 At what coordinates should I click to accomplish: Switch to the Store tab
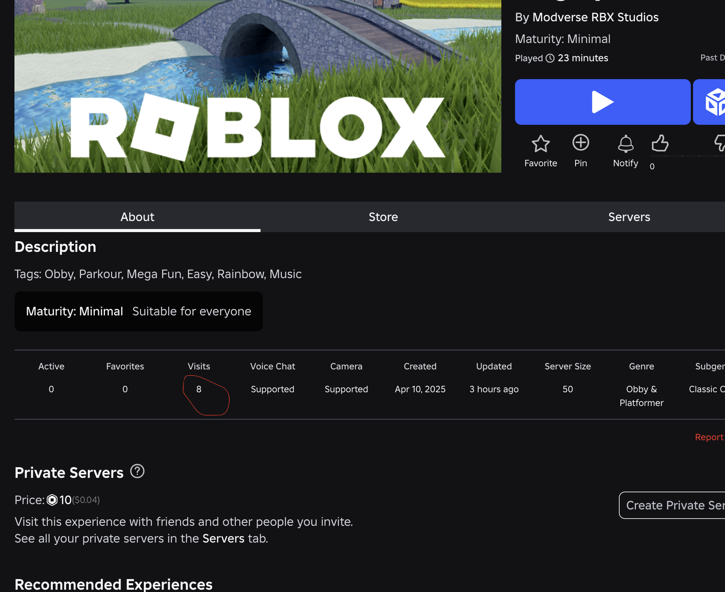tap(383, 217)
